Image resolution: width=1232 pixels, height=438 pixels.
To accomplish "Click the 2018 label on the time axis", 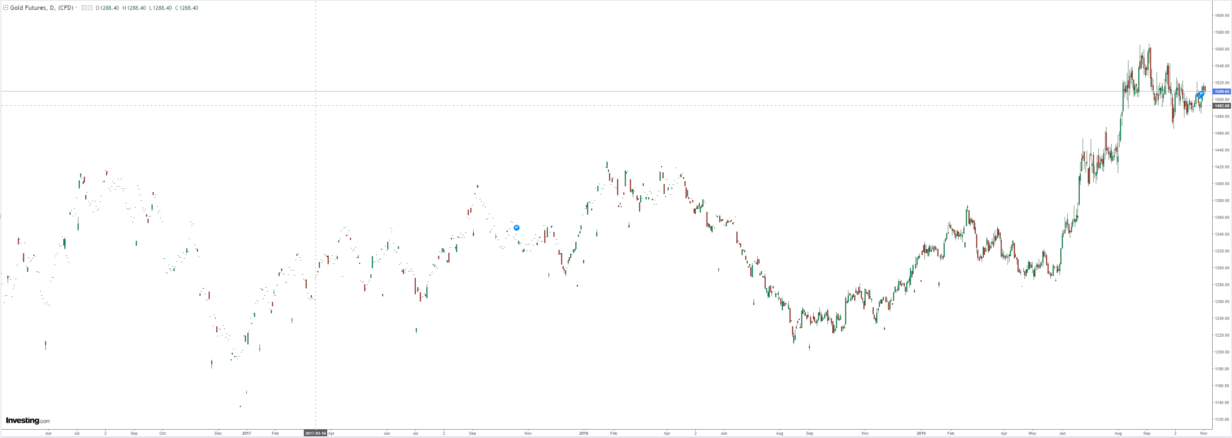I will point(583,433).
